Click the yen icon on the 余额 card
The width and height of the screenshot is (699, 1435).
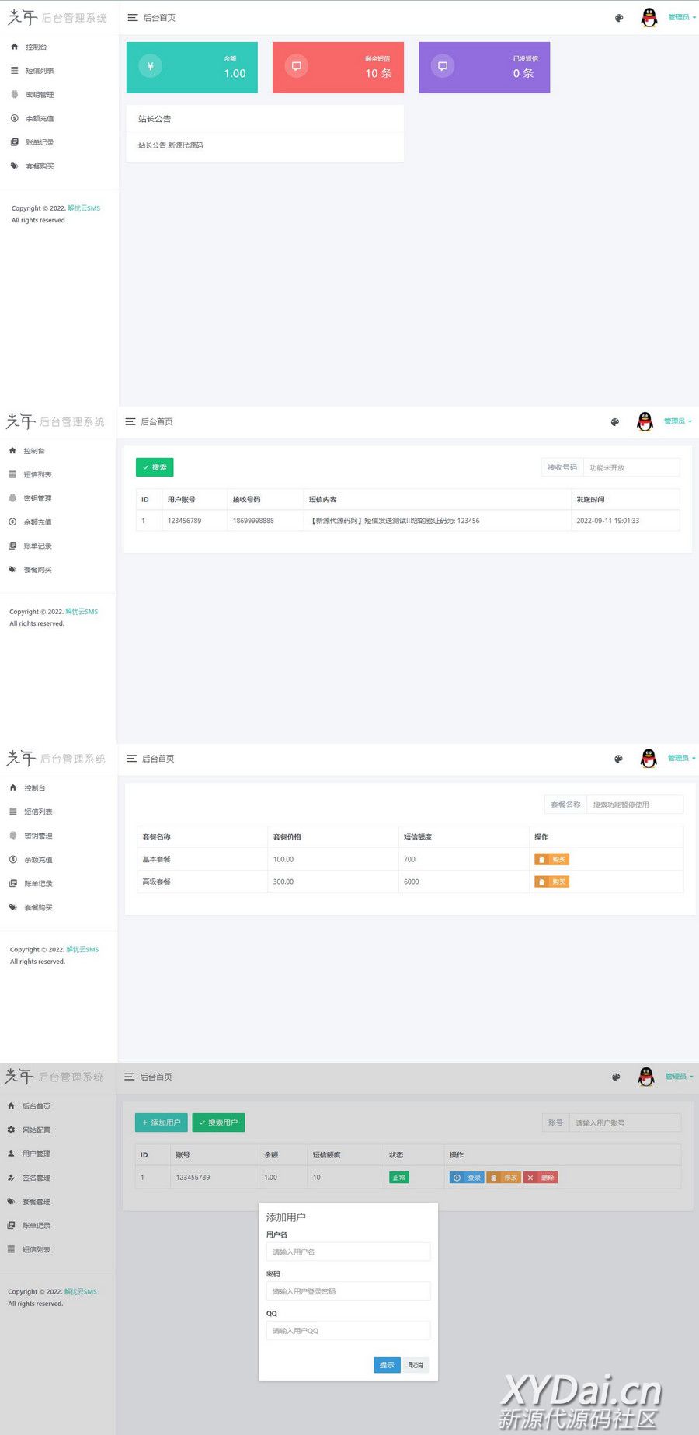tap(150, 66)
